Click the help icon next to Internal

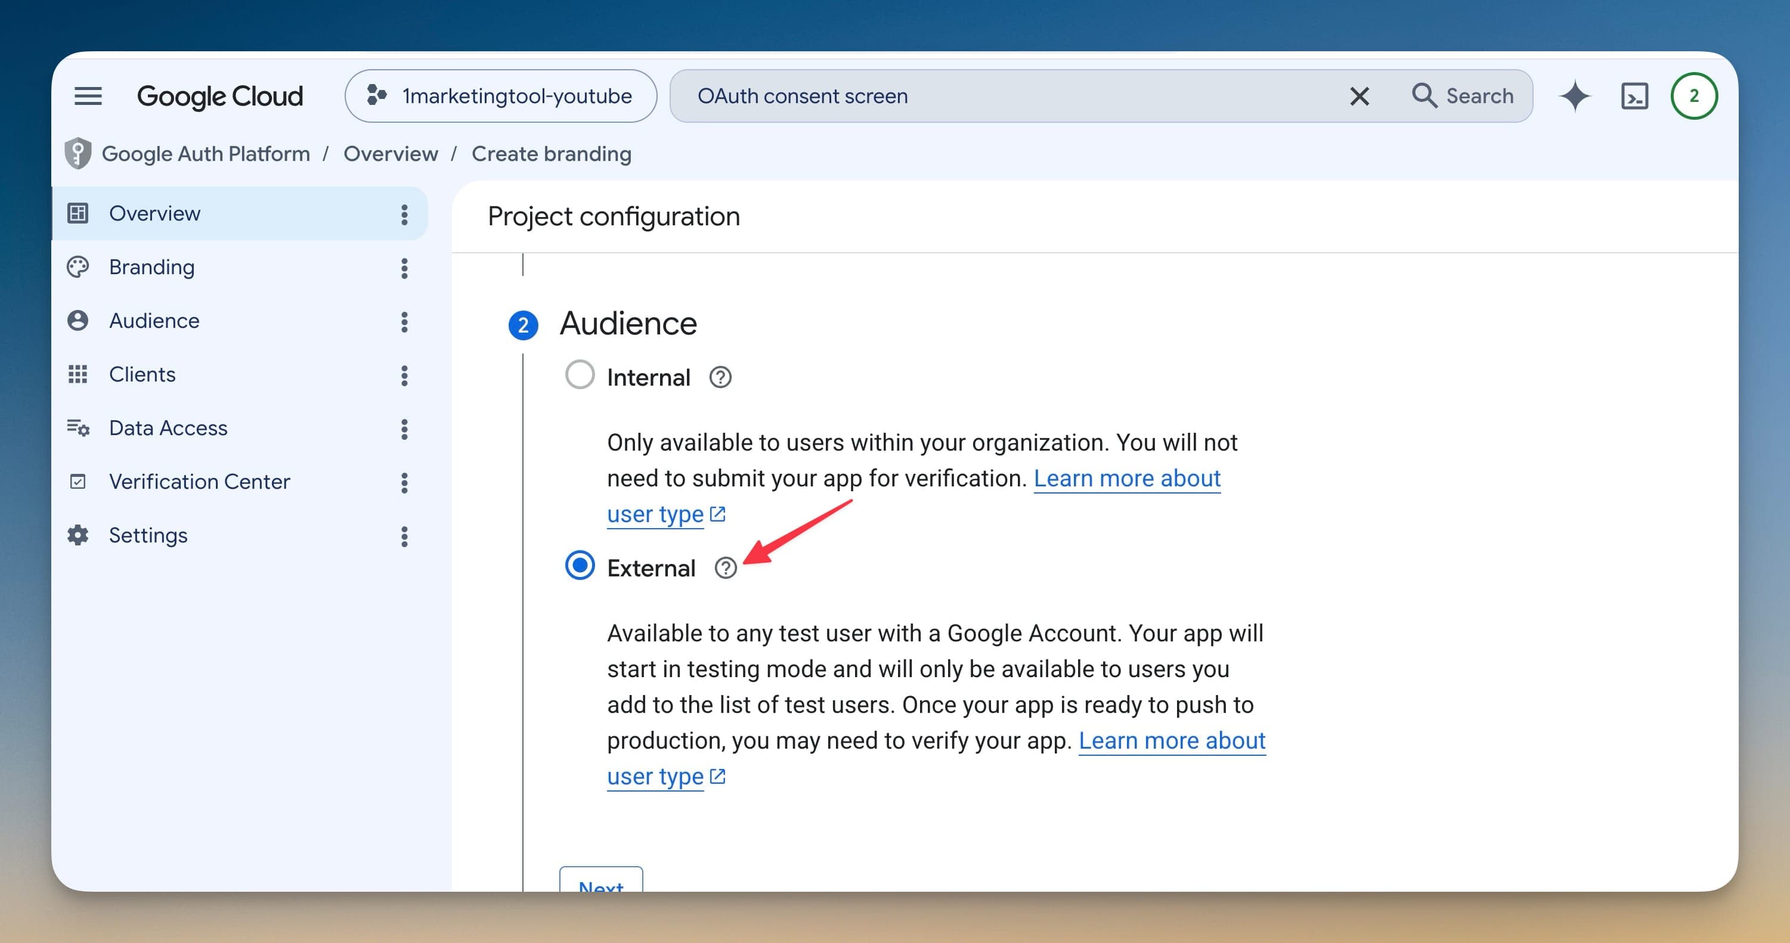[720, 377]
